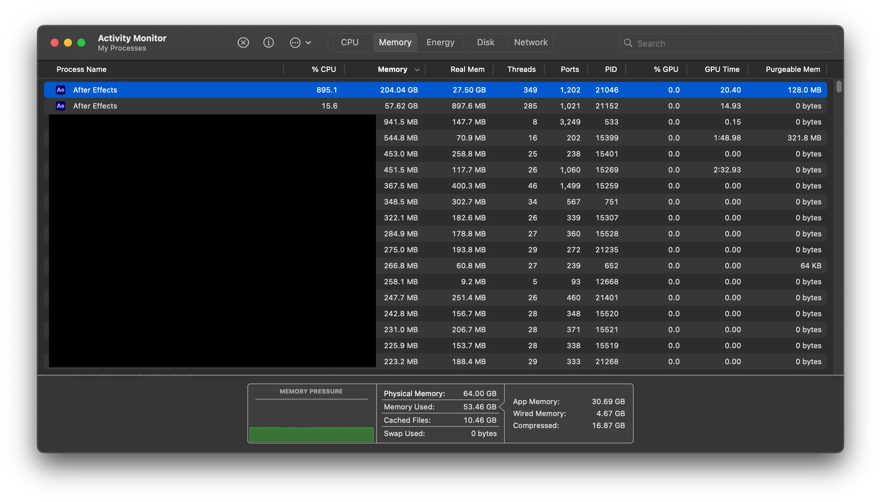Toggle Memory column sort order arrow
Viewport: 881px width, 502px height.
(x=417, y=70)
